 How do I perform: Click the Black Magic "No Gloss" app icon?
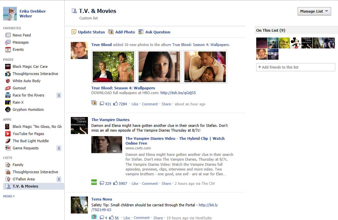click(x=7, y=127)
